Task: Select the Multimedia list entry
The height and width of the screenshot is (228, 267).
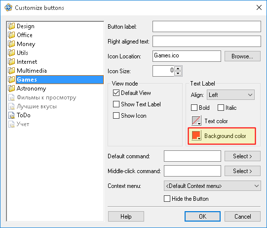Action: pyautogui.click(x=32, y=71)
